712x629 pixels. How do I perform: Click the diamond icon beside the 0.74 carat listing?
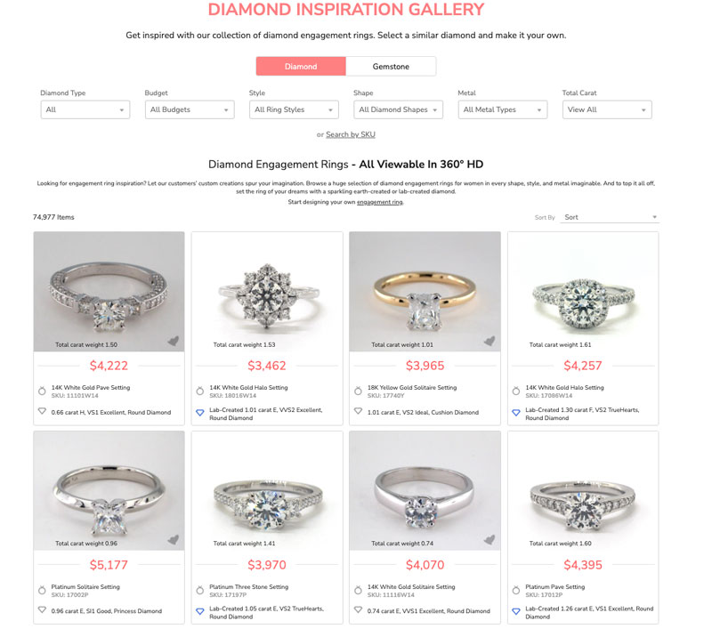pos(357,610)
